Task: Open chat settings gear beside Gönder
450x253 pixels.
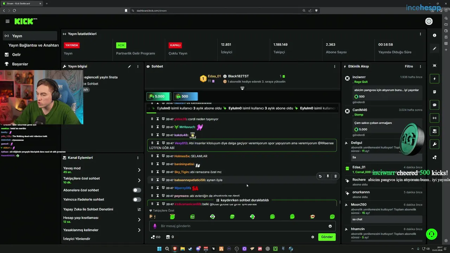Action: tap(313, 237)
